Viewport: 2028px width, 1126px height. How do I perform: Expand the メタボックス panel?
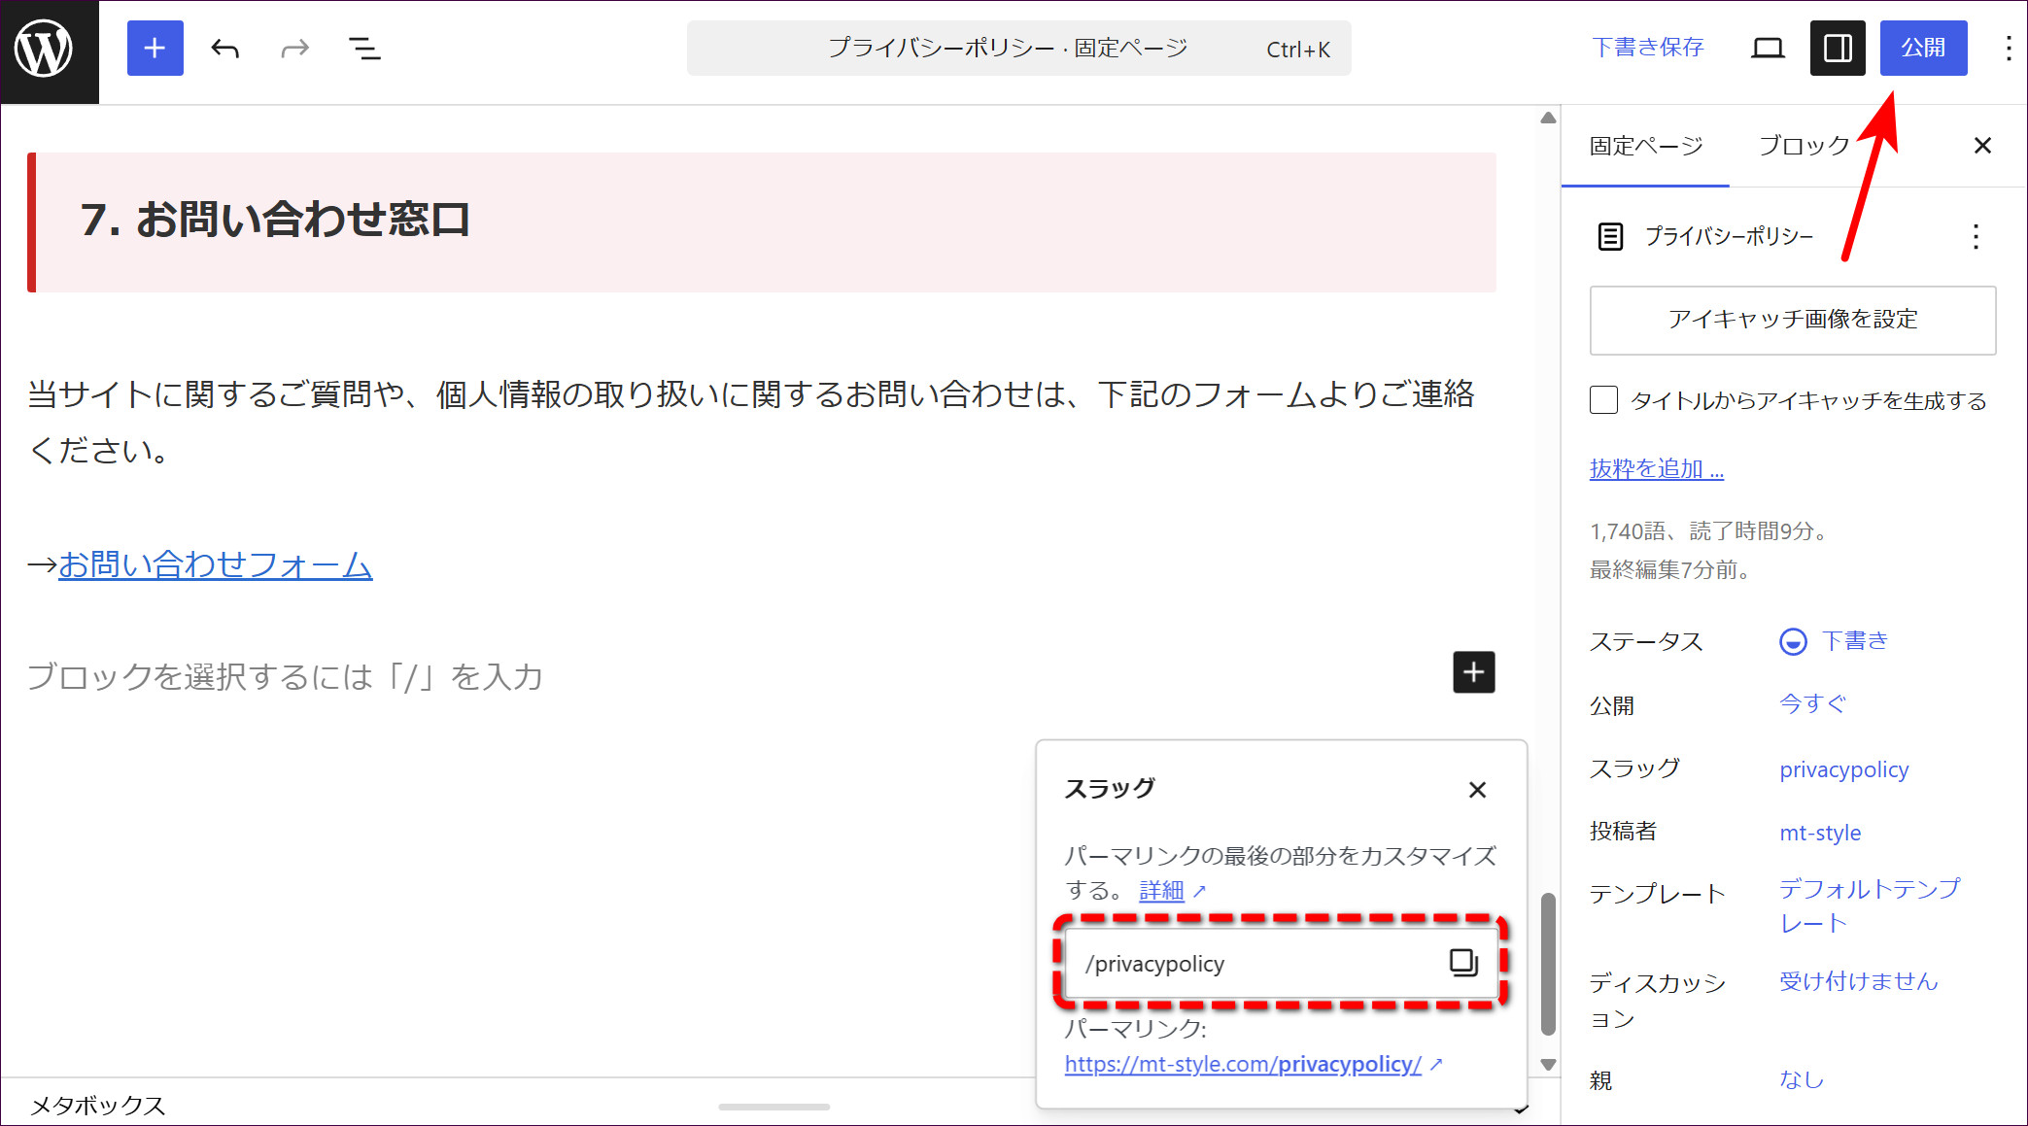(x=97, y=1106)
